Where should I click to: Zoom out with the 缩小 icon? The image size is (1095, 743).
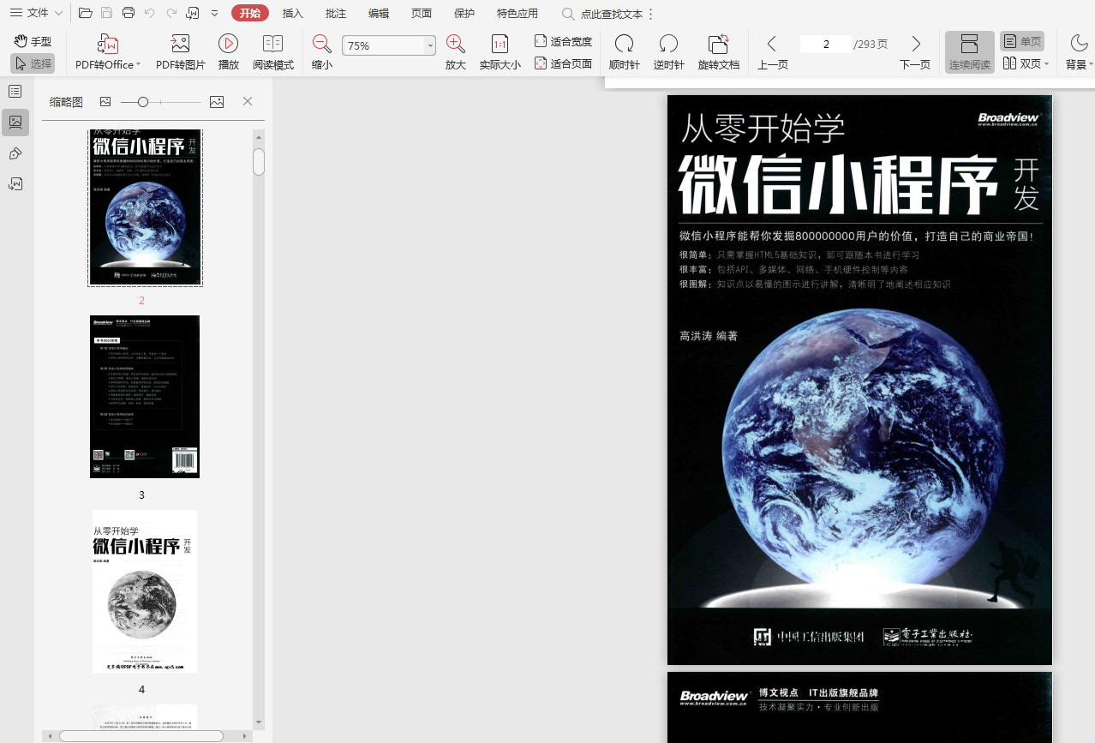click(x=321, y=45)
